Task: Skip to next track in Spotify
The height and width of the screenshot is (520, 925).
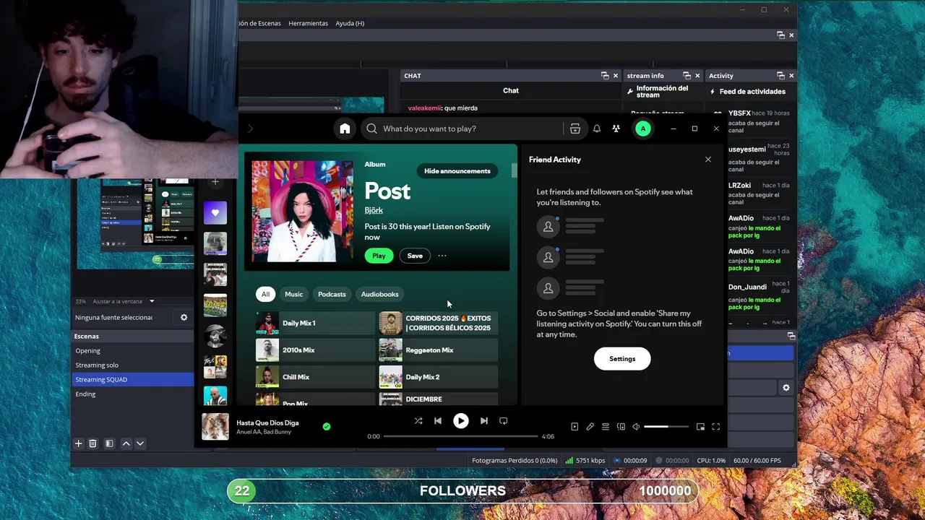Action: pos(483,421)
